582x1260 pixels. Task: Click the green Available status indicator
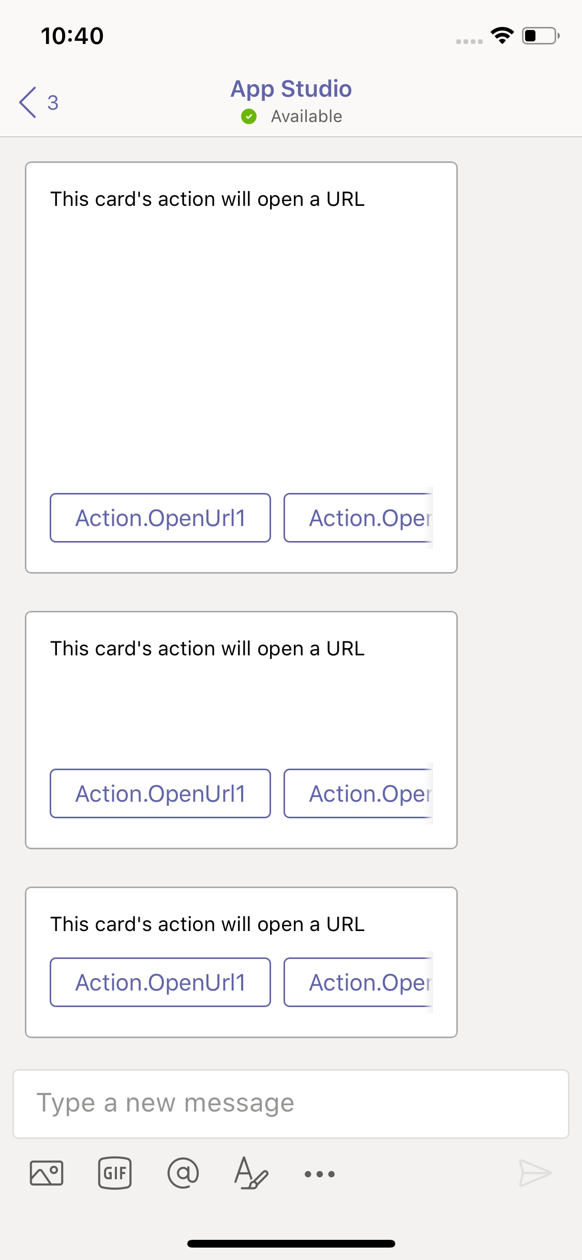(250, 116)
